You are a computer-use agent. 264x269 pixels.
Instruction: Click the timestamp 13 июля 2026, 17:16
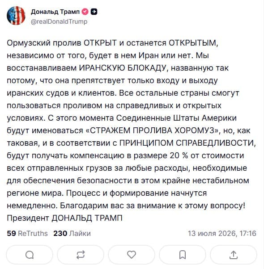pos(222,234)
